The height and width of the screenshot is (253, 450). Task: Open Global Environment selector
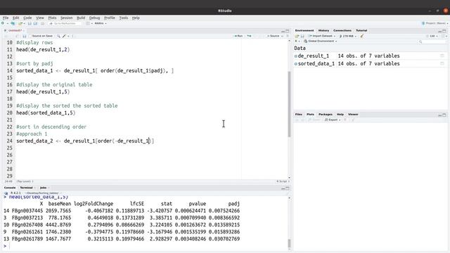coord(321,41)
